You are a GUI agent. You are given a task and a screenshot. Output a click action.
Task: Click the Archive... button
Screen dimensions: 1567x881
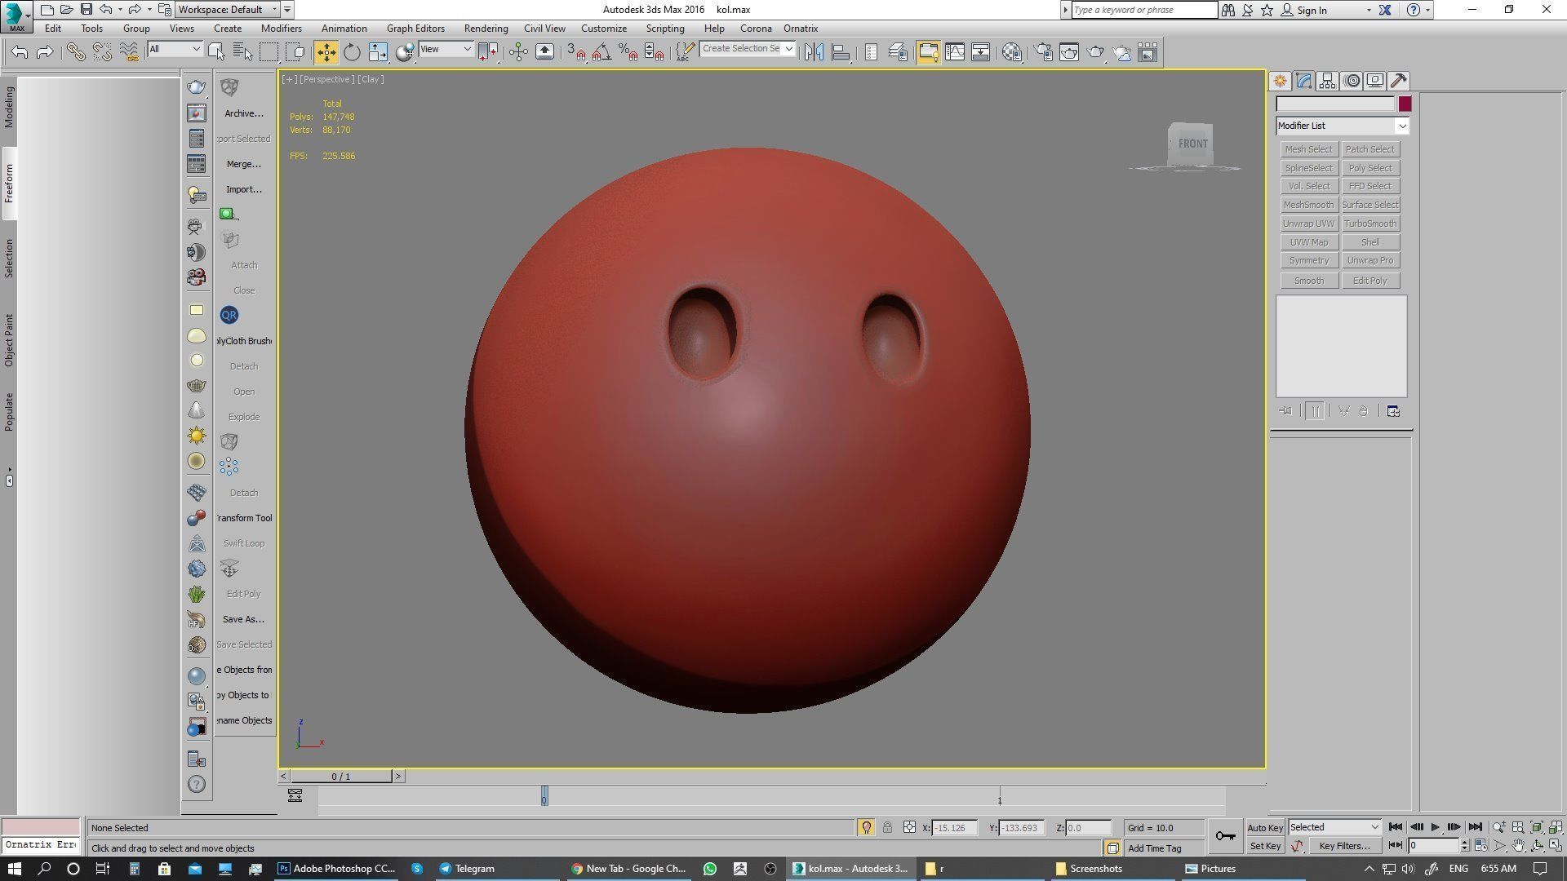tap(244, 113)
